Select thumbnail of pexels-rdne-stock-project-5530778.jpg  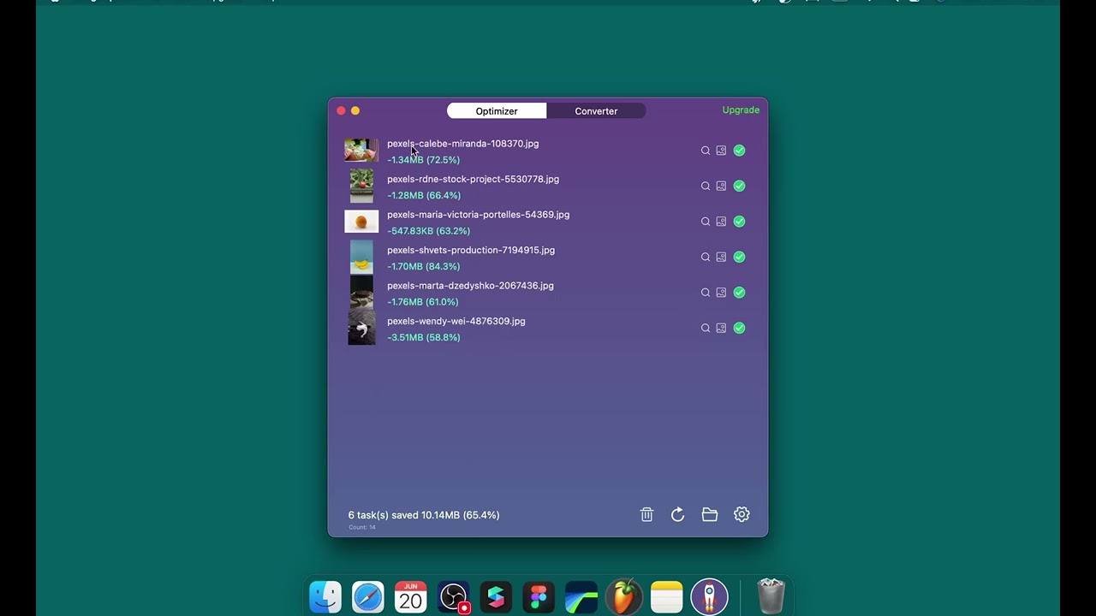(361, 186)
